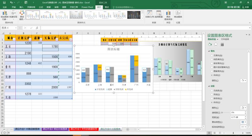Viewport: 252px width, 136px height.
Task: Open the File (文件) menu
Action: (x=5, y=7)
